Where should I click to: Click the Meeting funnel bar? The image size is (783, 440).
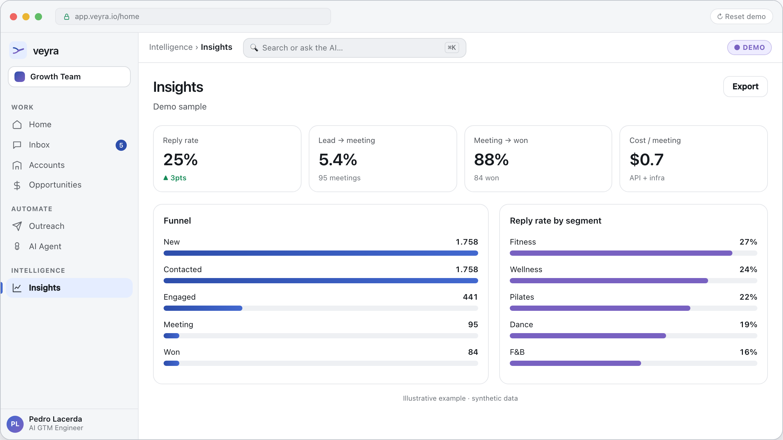pyautogui.click(x=321, y=336)
